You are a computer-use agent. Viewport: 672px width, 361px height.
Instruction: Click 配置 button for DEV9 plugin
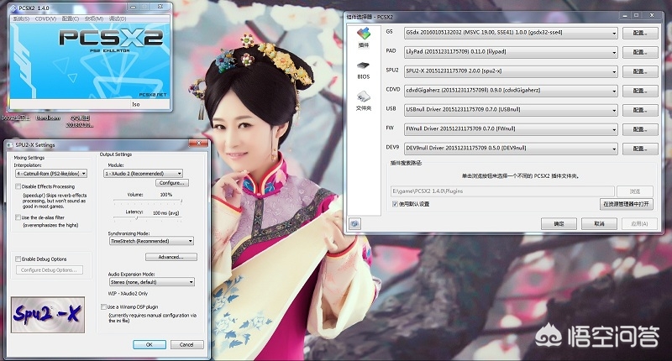pos(640,149)
